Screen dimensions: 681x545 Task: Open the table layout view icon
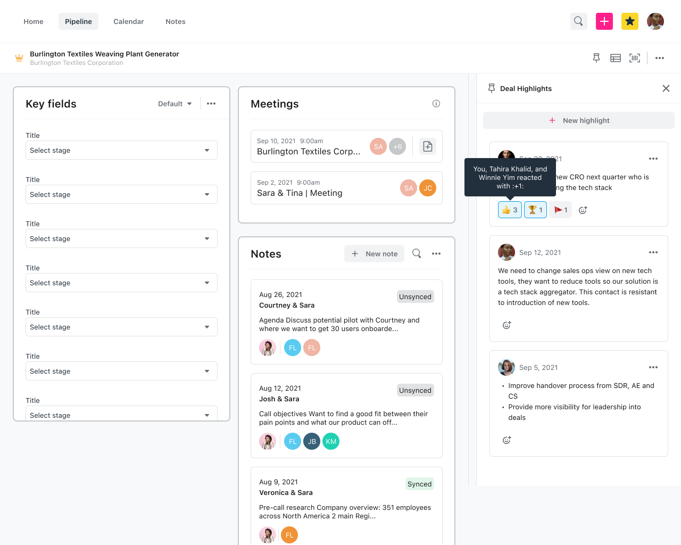(616, 58)
